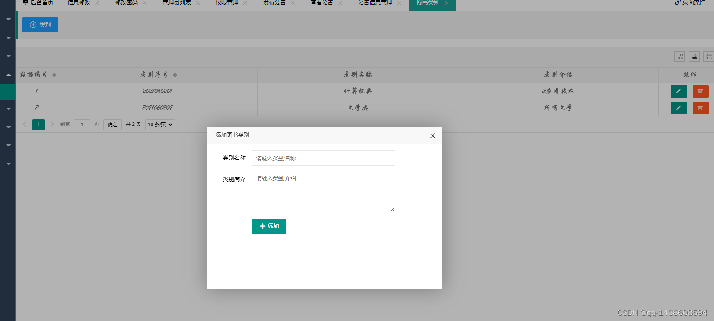Click the print table icon
This screenshot has width=714, height=321.
(709, 57)
